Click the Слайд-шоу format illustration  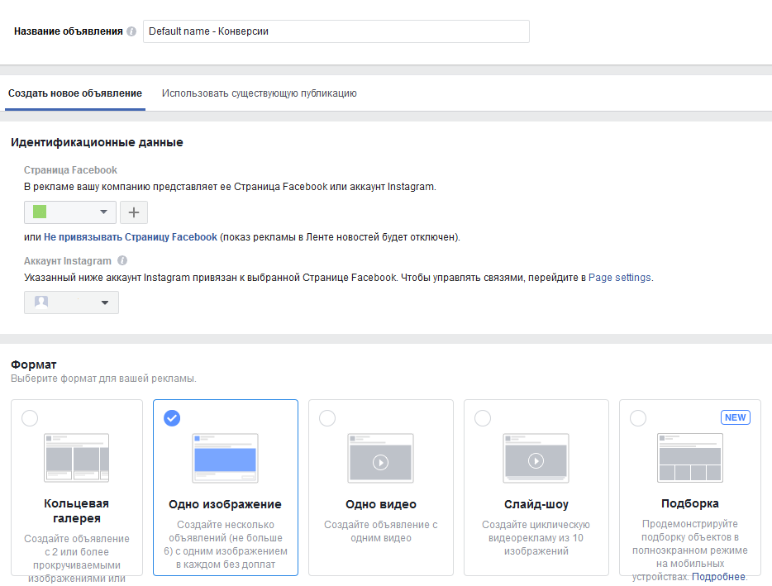tap(536, 458)
